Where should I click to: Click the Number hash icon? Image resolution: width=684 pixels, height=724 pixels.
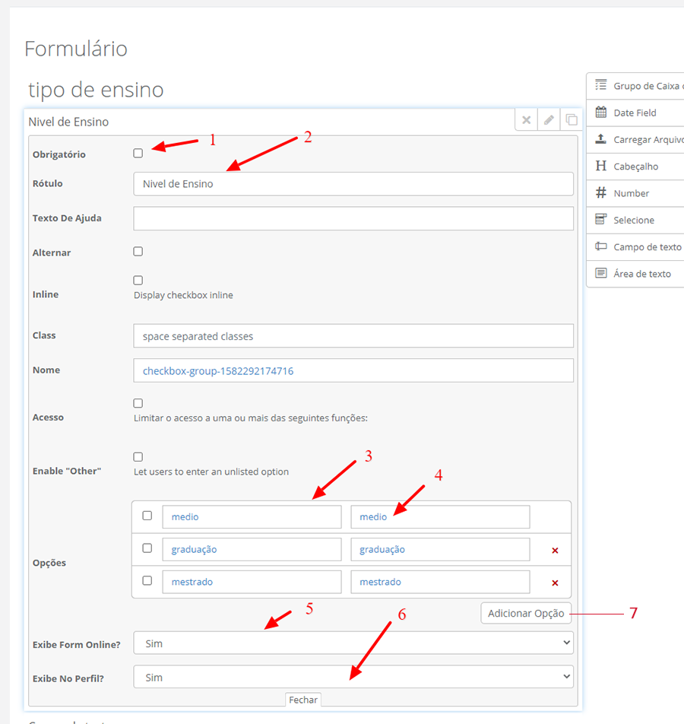[601, 193]
